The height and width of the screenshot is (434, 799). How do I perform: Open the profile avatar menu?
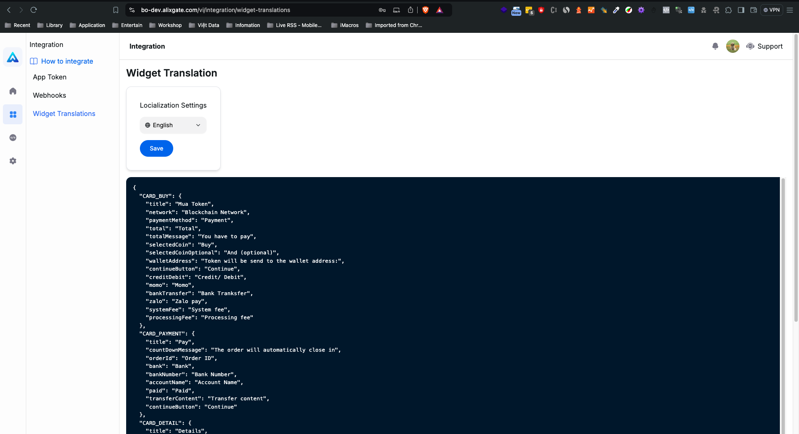pyautogui.click(x=732, y=46)
